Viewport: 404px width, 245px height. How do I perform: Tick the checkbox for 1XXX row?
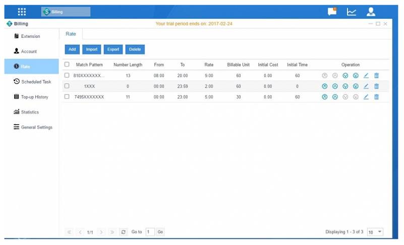pos(67,86)
